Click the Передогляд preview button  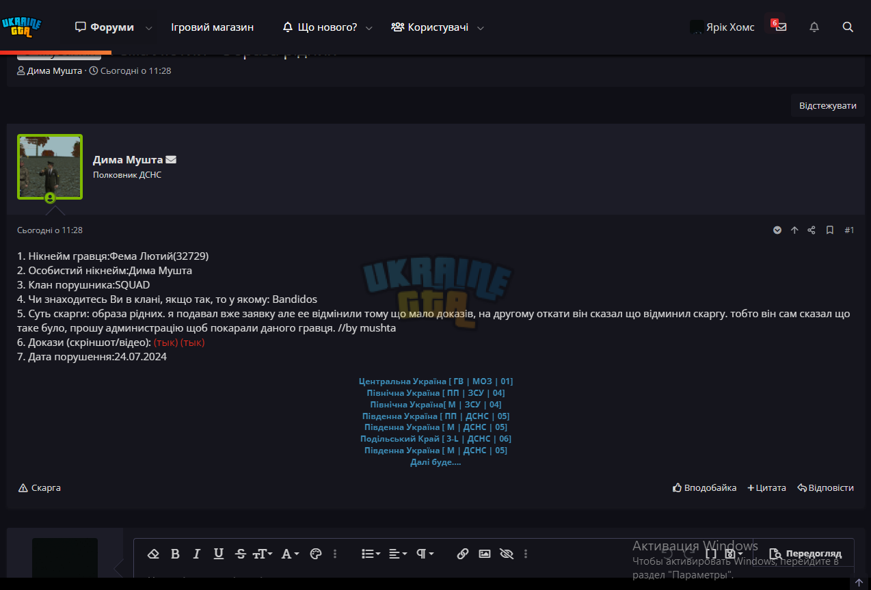coord(805,554)
